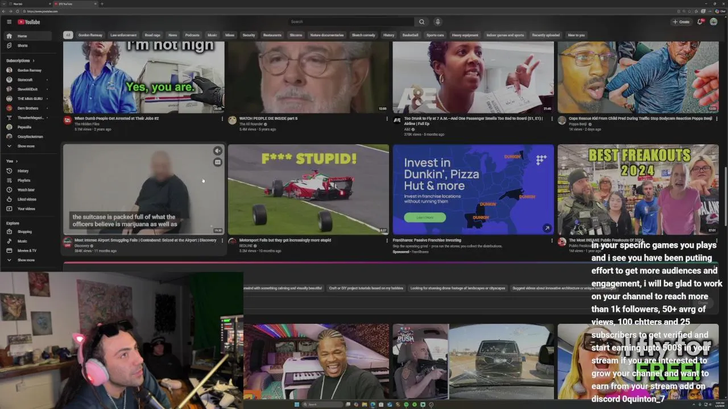This screenshot has width=728, height=409.
Task: Click the browser address bar URL
Action: coord(43,11)
